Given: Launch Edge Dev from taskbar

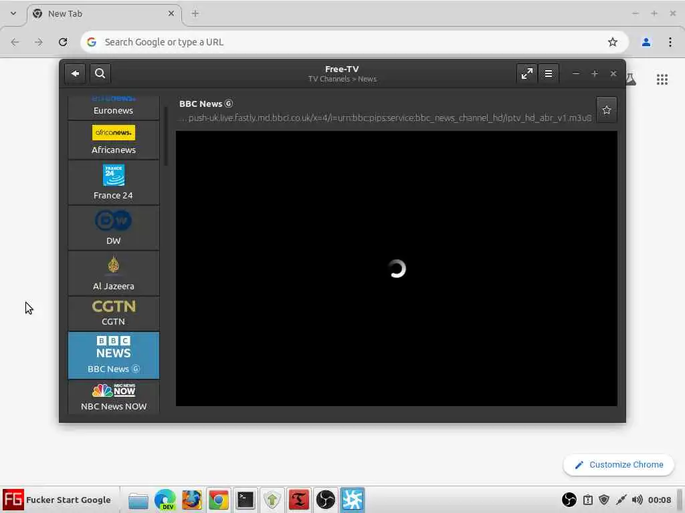Looking at the screenshot, I should click(165, 500).
